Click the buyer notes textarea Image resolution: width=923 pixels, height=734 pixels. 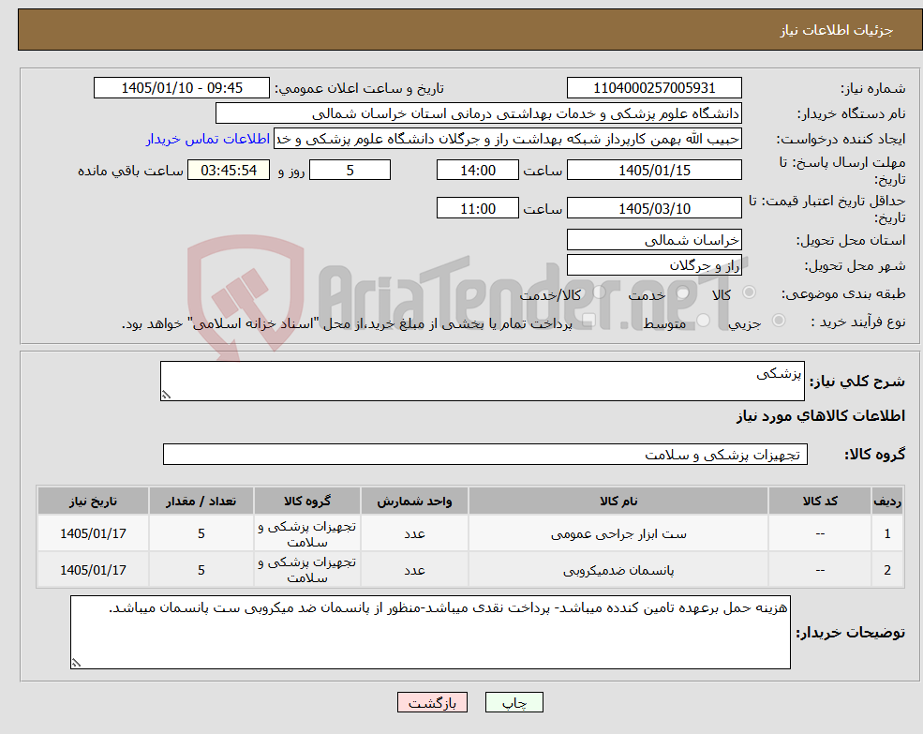(430, 632)
